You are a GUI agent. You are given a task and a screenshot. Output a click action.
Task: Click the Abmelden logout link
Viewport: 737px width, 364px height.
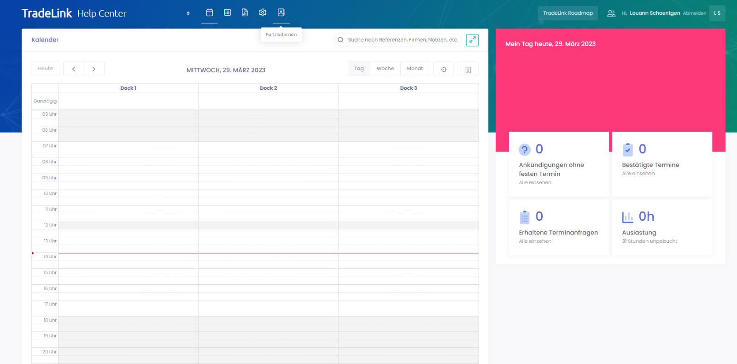pyautogui.click(x=694, y=13)
